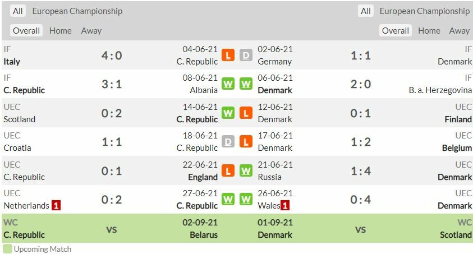Screen dimensions: 473x254
Task: Click the grey D badge in the Croatia row
Action: pyautogui.click(x=228, y=142)
